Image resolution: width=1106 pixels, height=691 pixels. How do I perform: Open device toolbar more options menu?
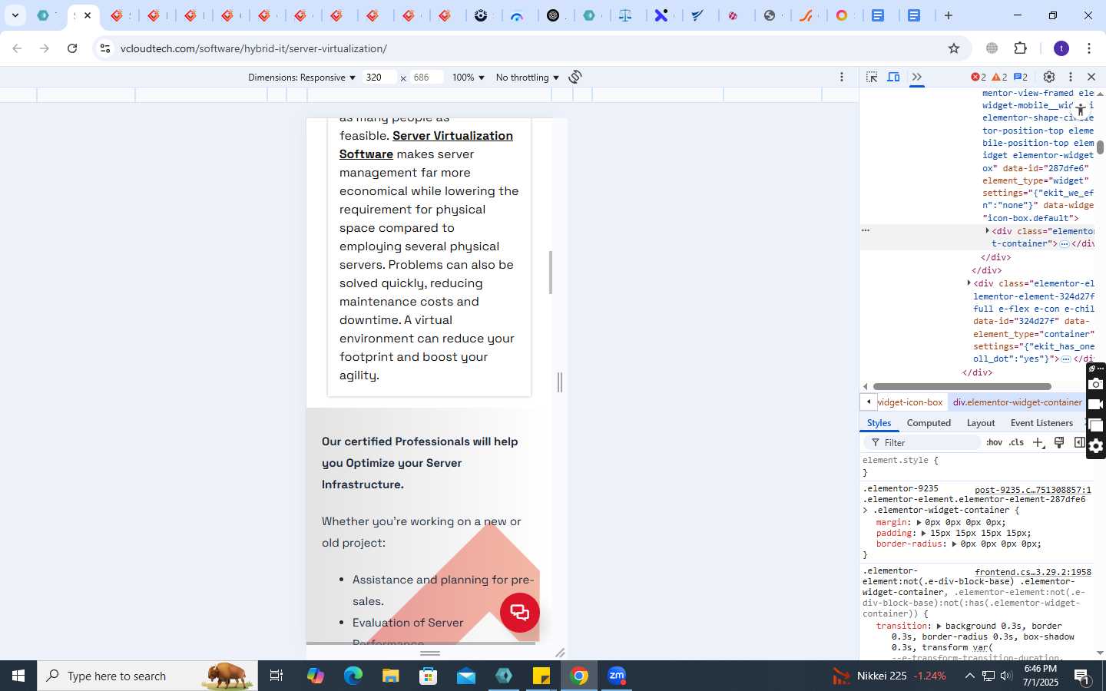point(842,77)
